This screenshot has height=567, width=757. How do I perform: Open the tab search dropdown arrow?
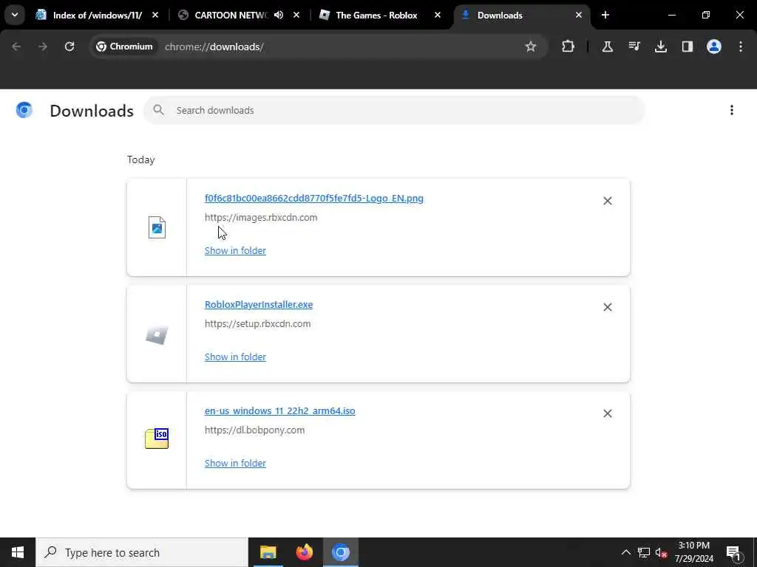15,15
